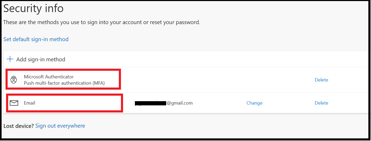371x141 pixels.
Task: Change the Email sign-in address
Action: click(x=254, y=103)
